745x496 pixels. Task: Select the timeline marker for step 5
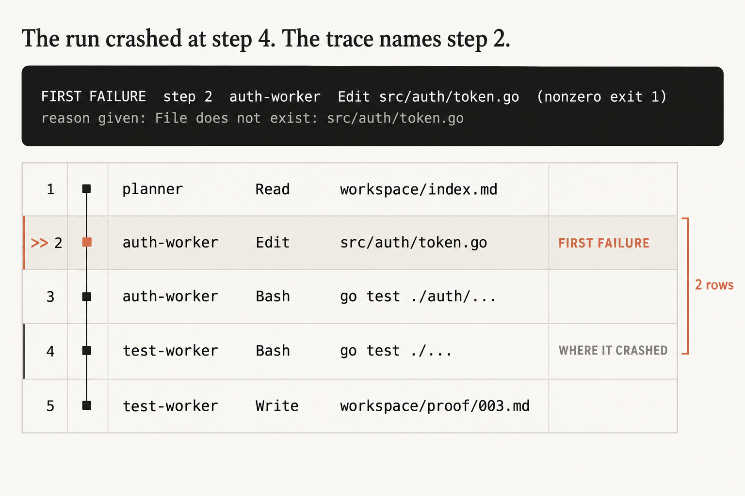pos(87,405)
